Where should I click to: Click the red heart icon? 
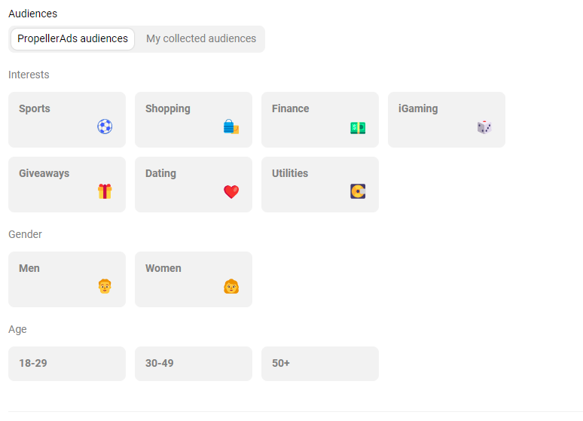[x=231, y=191]
